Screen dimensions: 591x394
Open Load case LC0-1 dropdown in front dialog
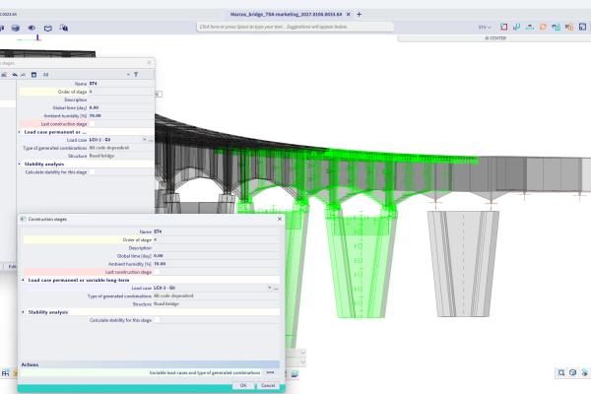(x=270, y=288)
